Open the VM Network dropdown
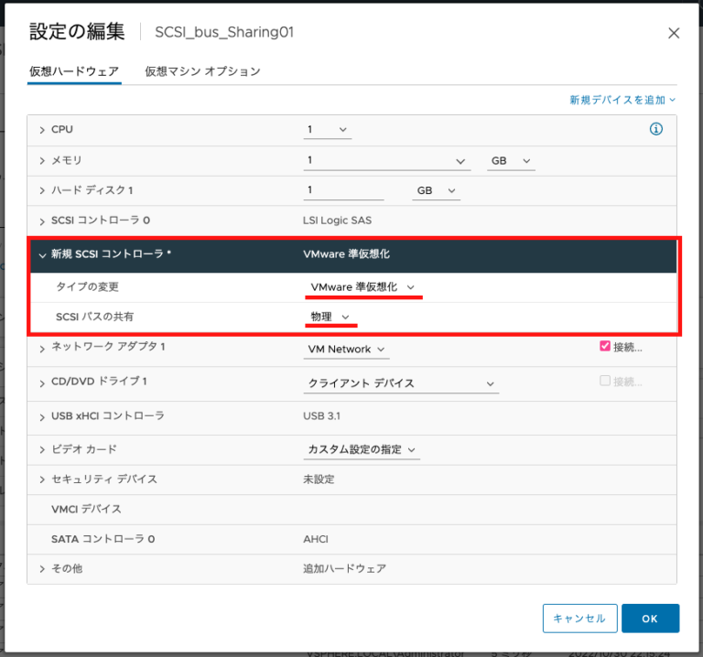This screenshot has height=657, width=703. pyautogui.click(x=346, y=350)
